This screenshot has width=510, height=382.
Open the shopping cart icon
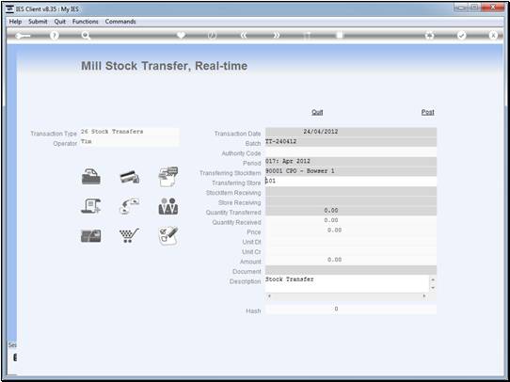point(129,235)
